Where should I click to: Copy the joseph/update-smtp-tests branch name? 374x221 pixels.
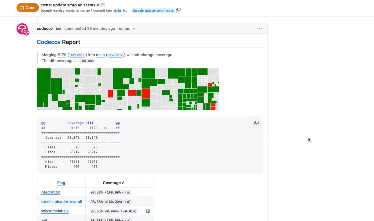[x=178, y=10]
